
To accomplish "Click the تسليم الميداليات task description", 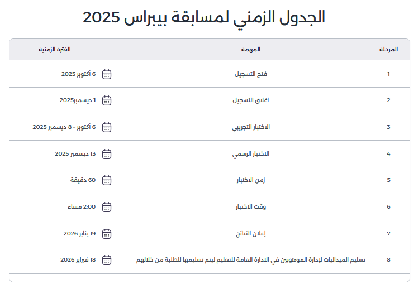I will tap(251, 260).
